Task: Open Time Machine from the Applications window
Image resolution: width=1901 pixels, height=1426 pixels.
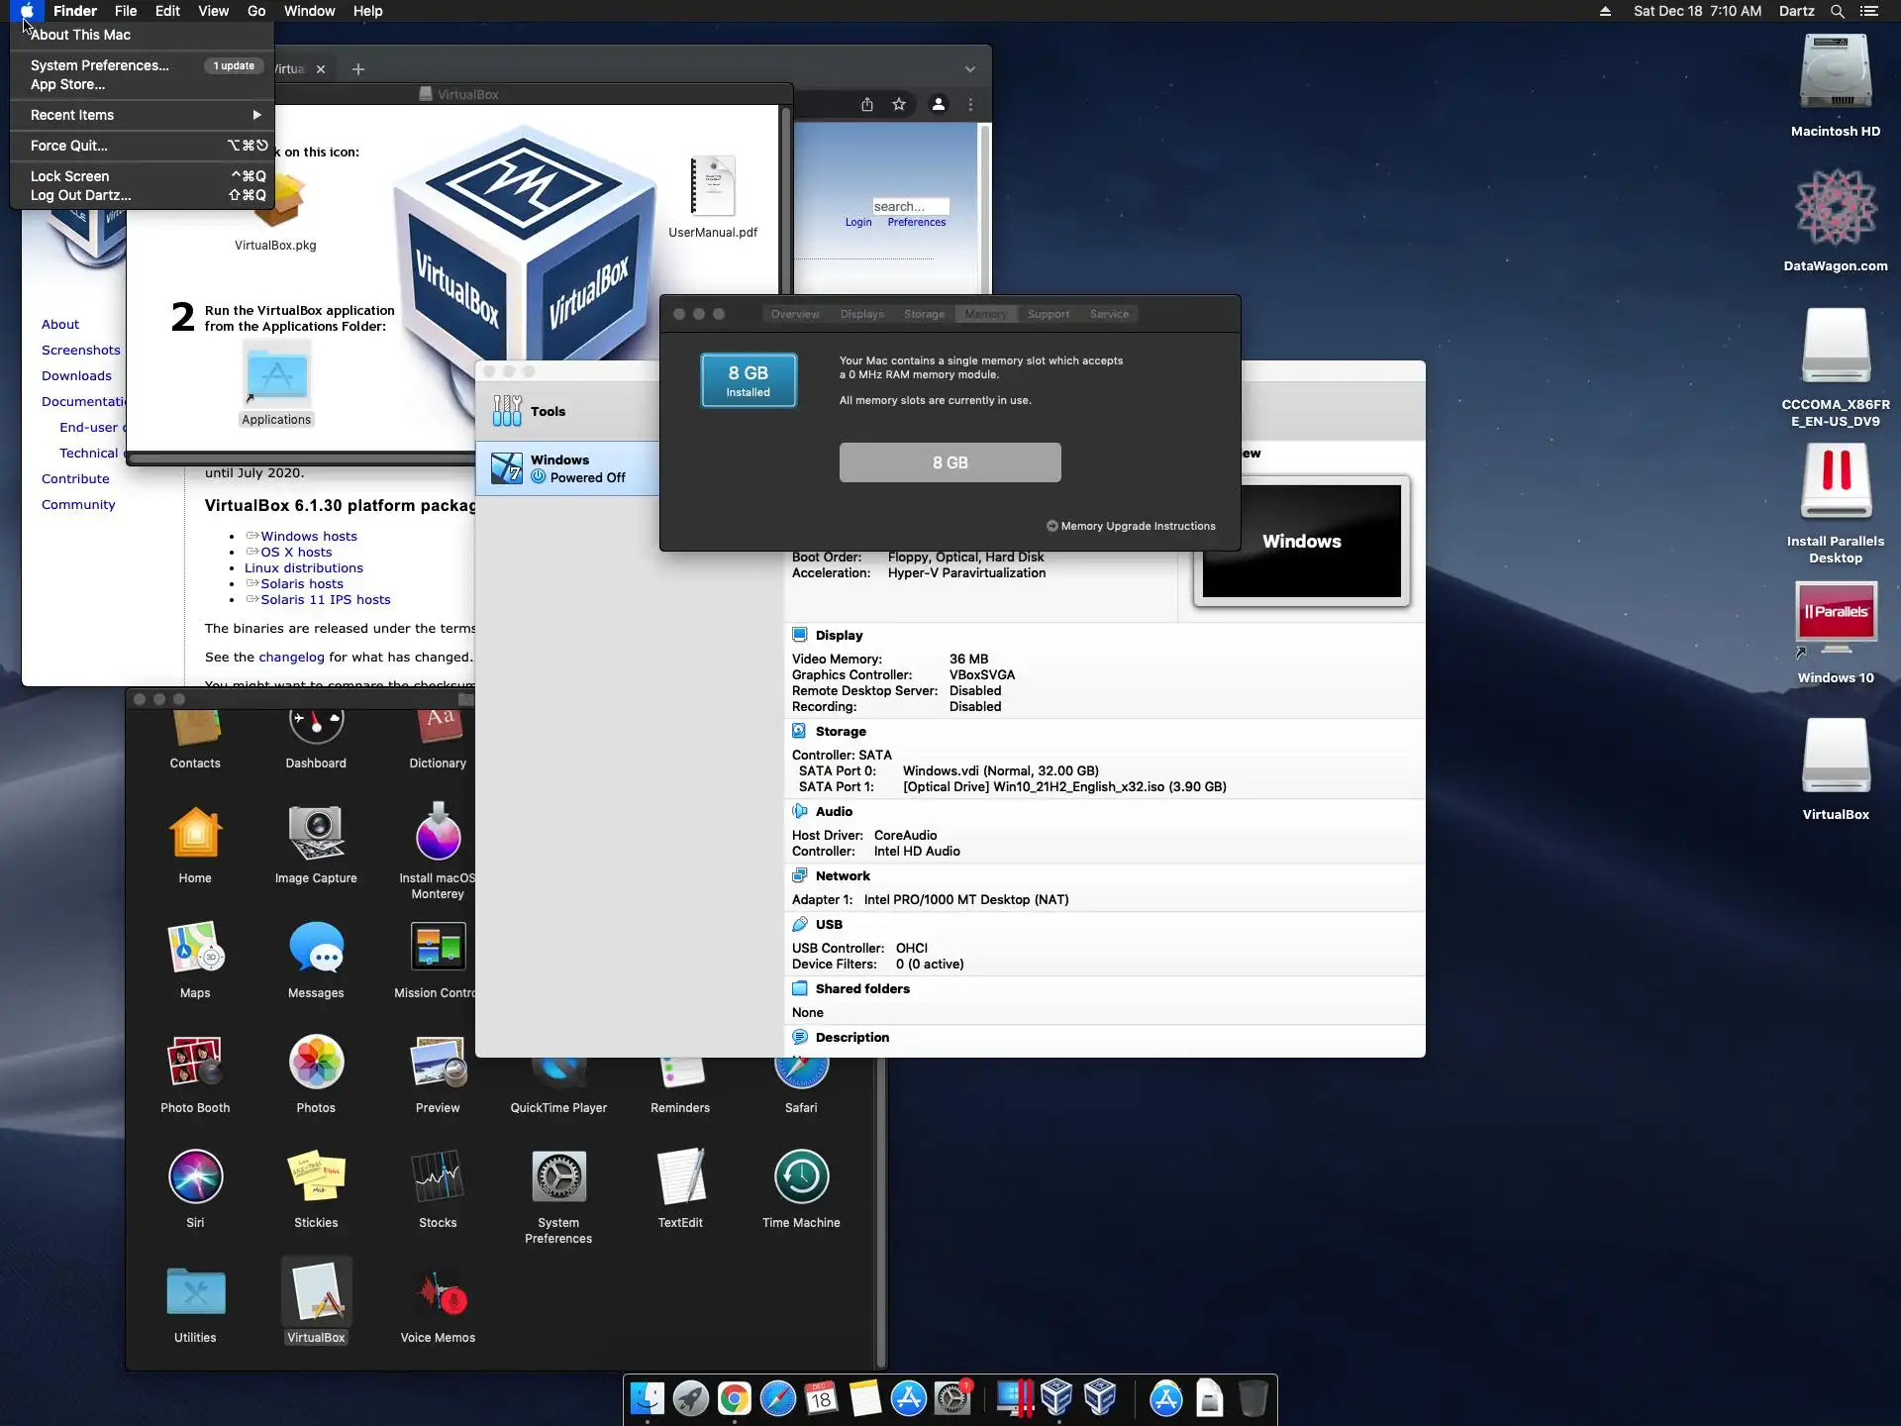Action: coord(800,1178)
